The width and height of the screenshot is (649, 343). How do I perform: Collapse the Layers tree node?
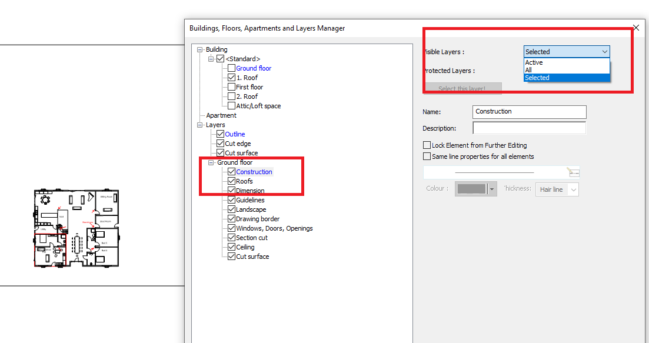[x=200, y=125]
